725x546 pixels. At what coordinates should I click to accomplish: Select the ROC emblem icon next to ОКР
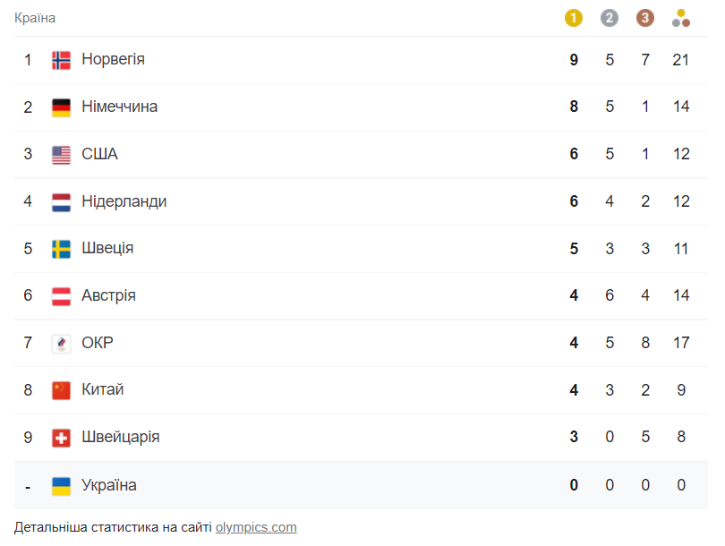coord(61,343)
